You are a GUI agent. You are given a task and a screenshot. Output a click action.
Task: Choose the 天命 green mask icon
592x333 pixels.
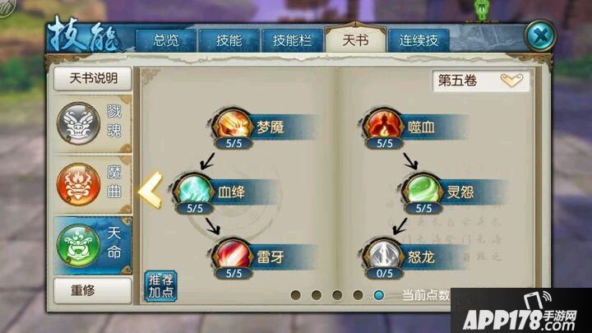(79, 245)
